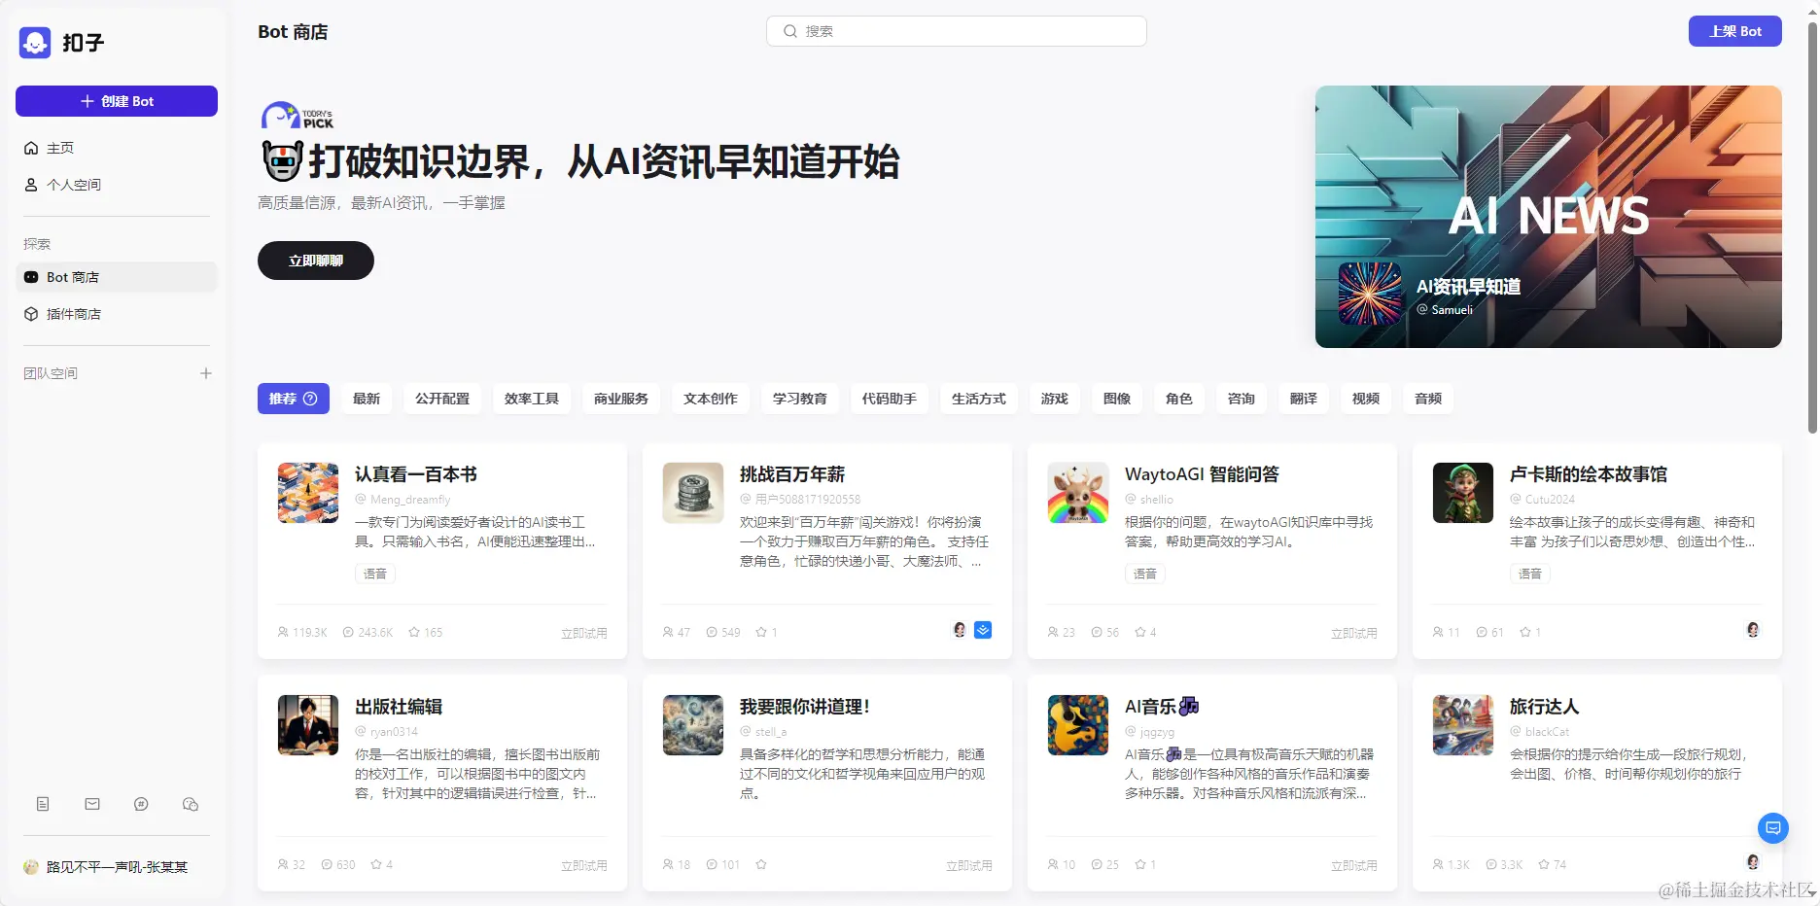This screenshot has height=906, width=1820.
Task: Open 插件商店 in sidebar
Action: point(117,314)
